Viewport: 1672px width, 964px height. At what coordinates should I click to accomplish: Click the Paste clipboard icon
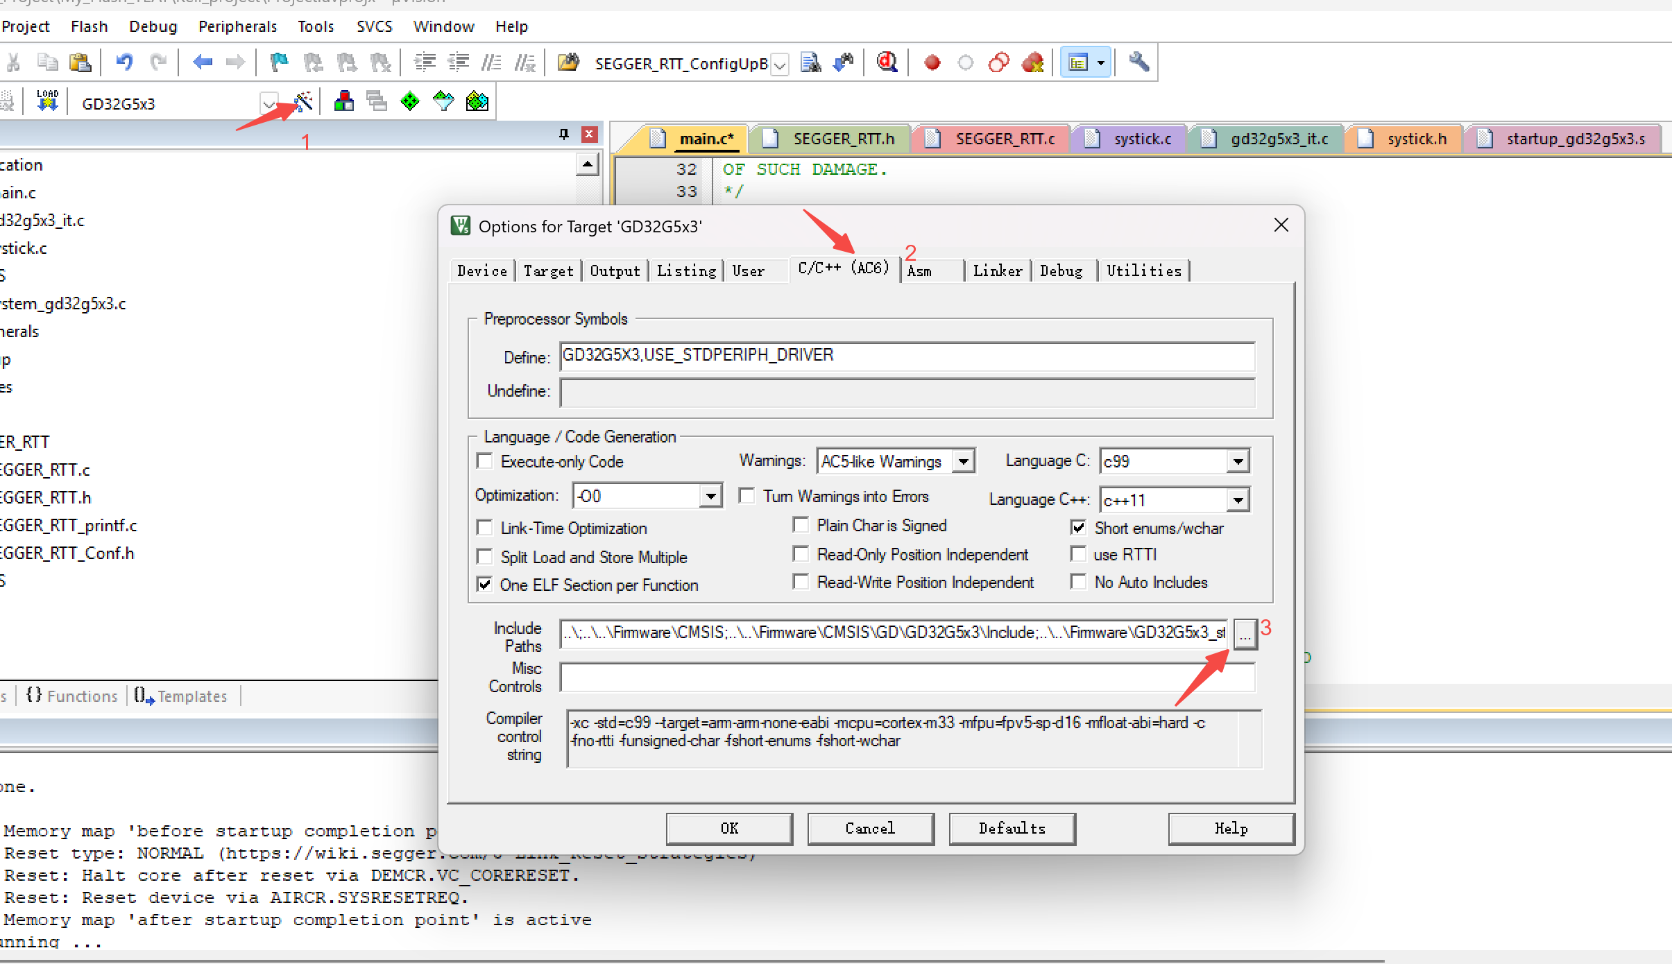point(80,62)
